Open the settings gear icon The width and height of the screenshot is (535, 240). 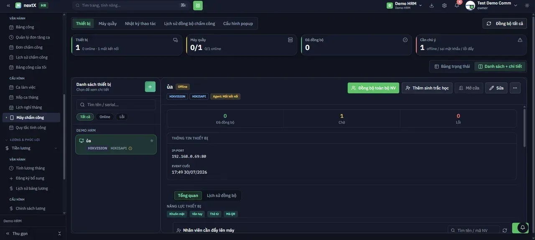pyautogui.click(x=444, y=5)
